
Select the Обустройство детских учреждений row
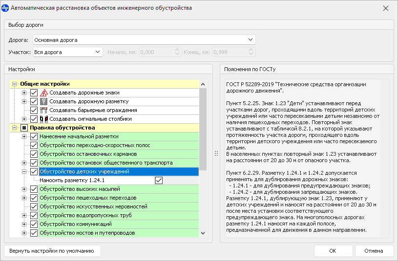[x=119, y=171]
